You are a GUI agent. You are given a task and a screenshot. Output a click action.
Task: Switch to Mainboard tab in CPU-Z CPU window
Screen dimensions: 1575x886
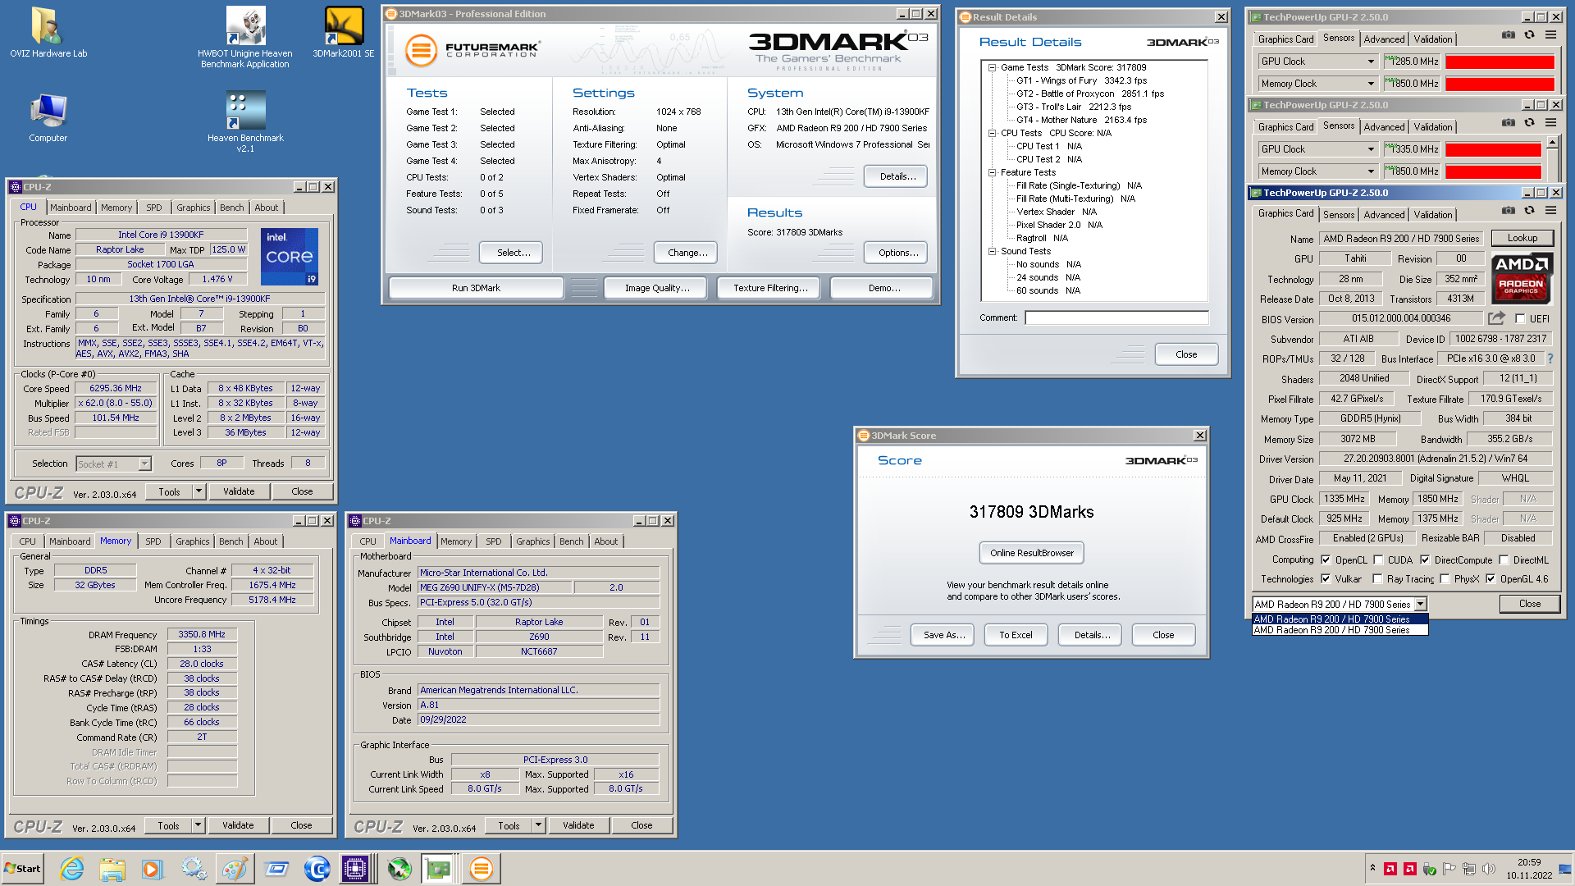[71, 208]
